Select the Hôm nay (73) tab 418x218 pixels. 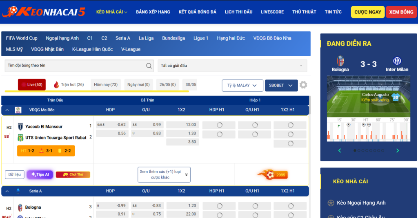coord(106,85)
